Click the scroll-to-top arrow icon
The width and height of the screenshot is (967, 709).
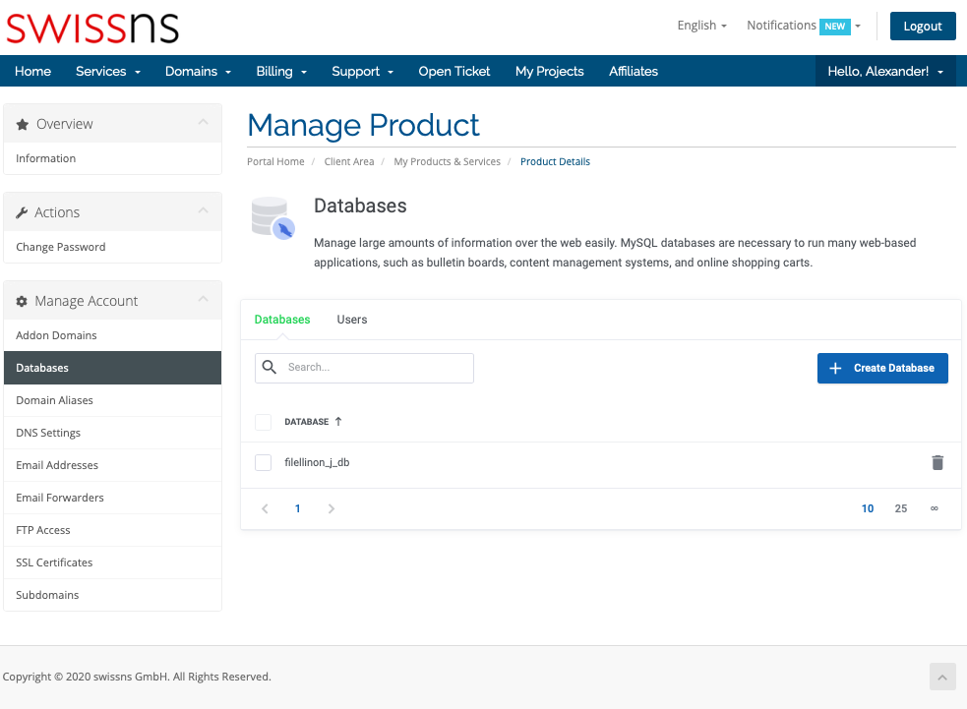941,677
